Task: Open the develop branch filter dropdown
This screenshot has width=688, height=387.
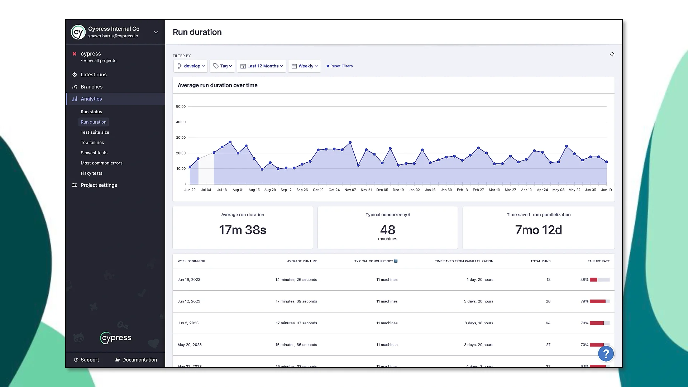Action: click(191, 66)
